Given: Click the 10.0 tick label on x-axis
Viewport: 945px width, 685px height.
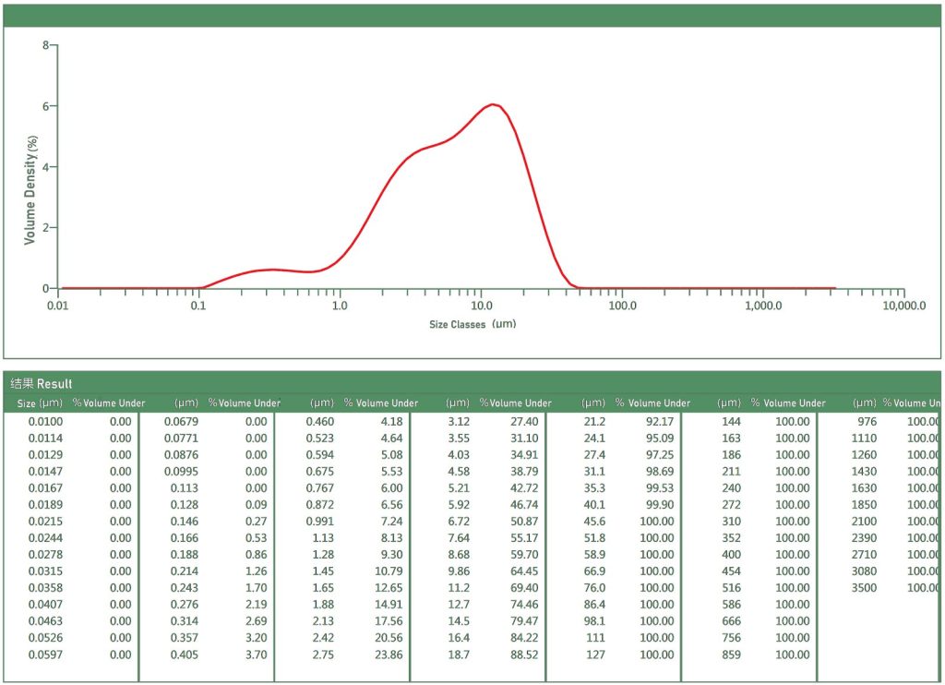Looking at the screenshot, I should 481,306.
